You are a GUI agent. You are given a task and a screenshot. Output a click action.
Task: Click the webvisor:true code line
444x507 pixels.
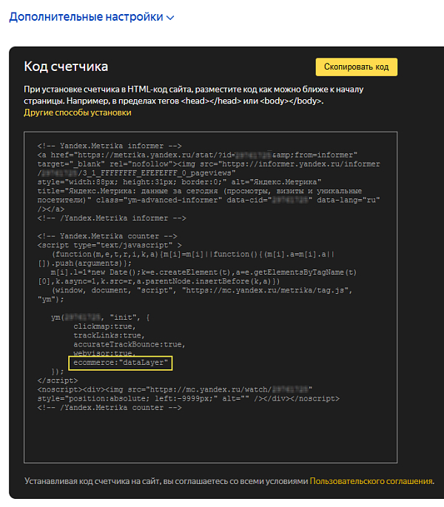point(104,353)
